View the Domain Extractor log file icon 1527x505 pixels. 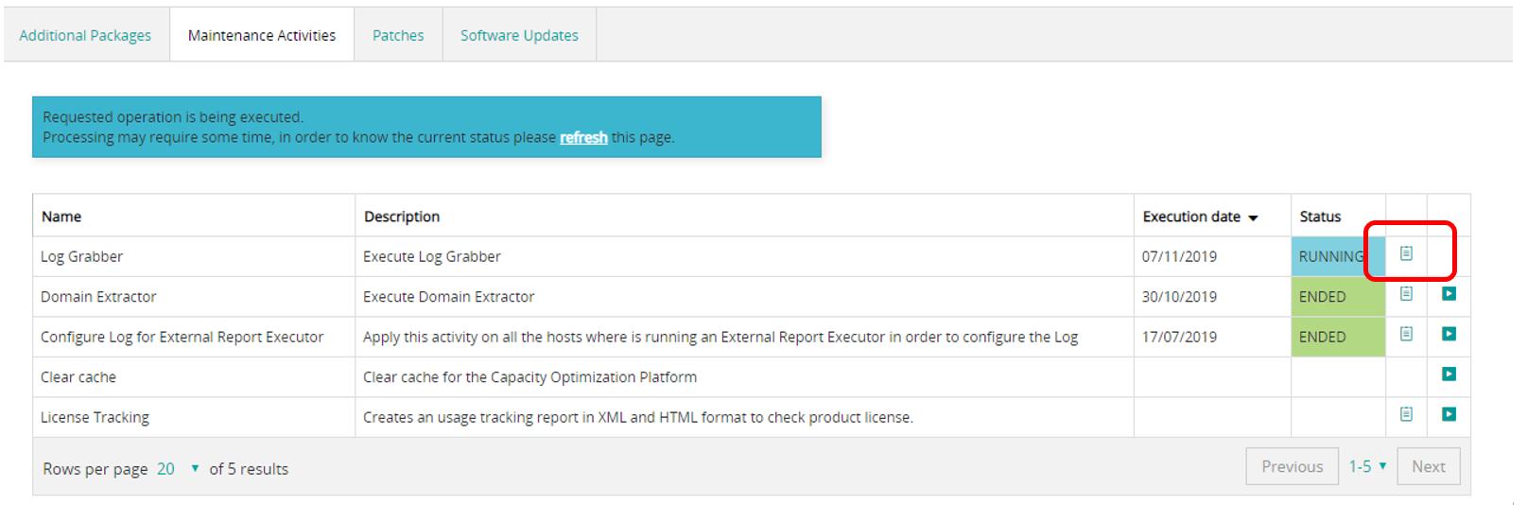pos(1406,294)
